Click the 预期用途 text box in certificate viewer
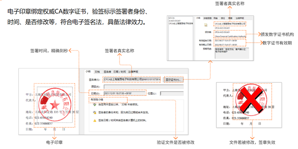298x149 pixels. click(x=232, y=53)
